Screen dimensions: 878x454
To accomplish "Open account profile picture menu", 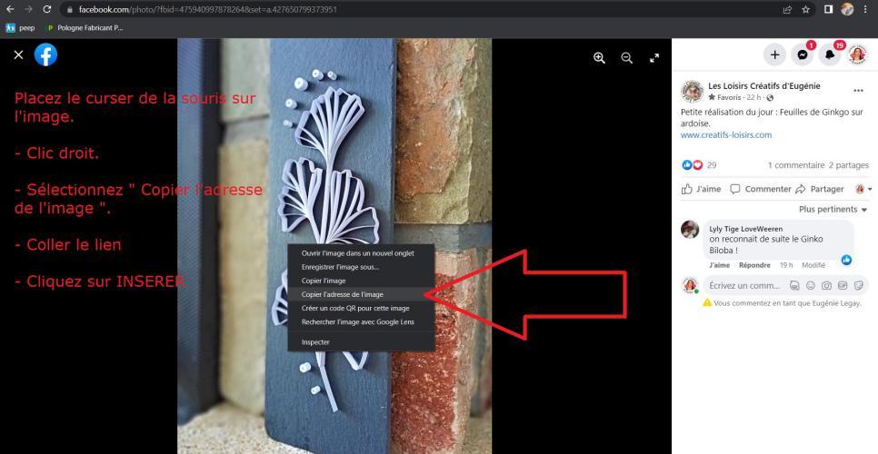I will click(x=857, y=54).
